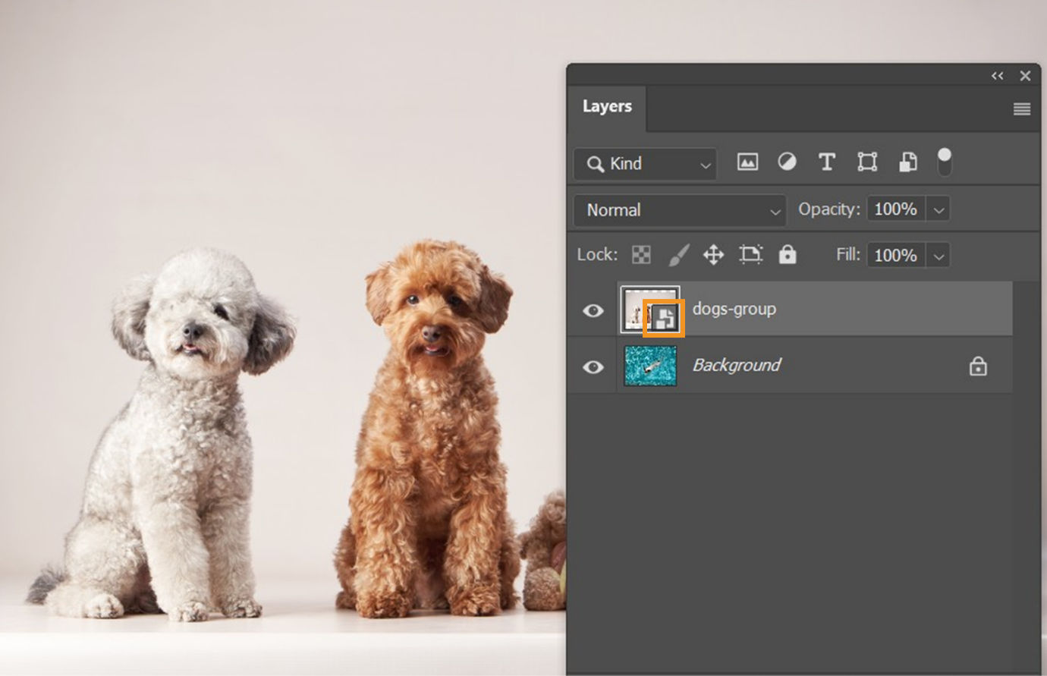The width and height of the screenshot is (1047, 676).
Task: Hide the Background layer
Action: (593, 366)
